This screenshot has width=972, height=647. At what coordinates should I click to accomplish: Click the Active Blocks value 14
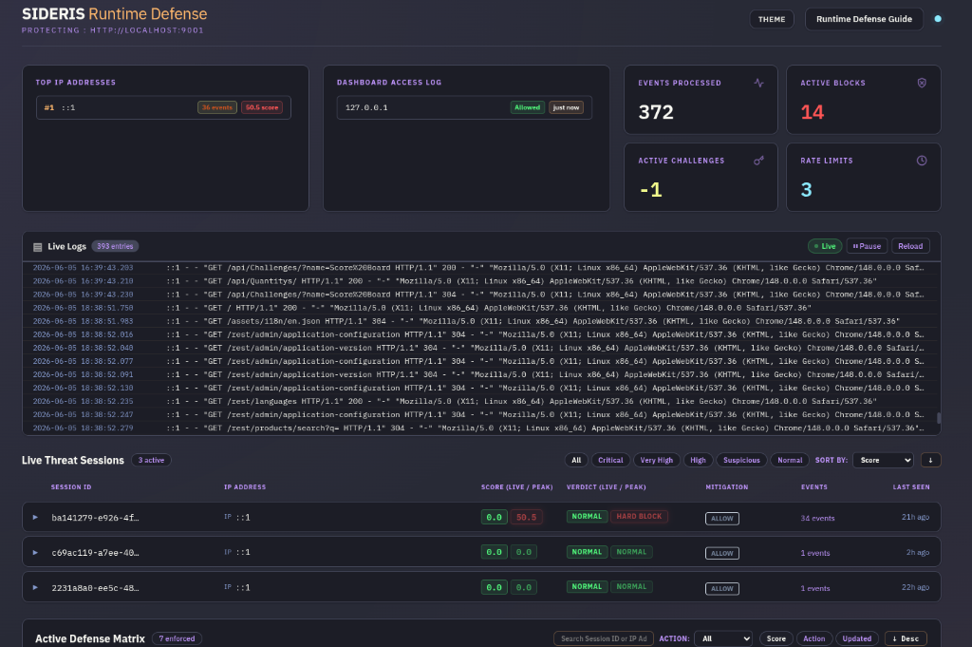[813, 112]
